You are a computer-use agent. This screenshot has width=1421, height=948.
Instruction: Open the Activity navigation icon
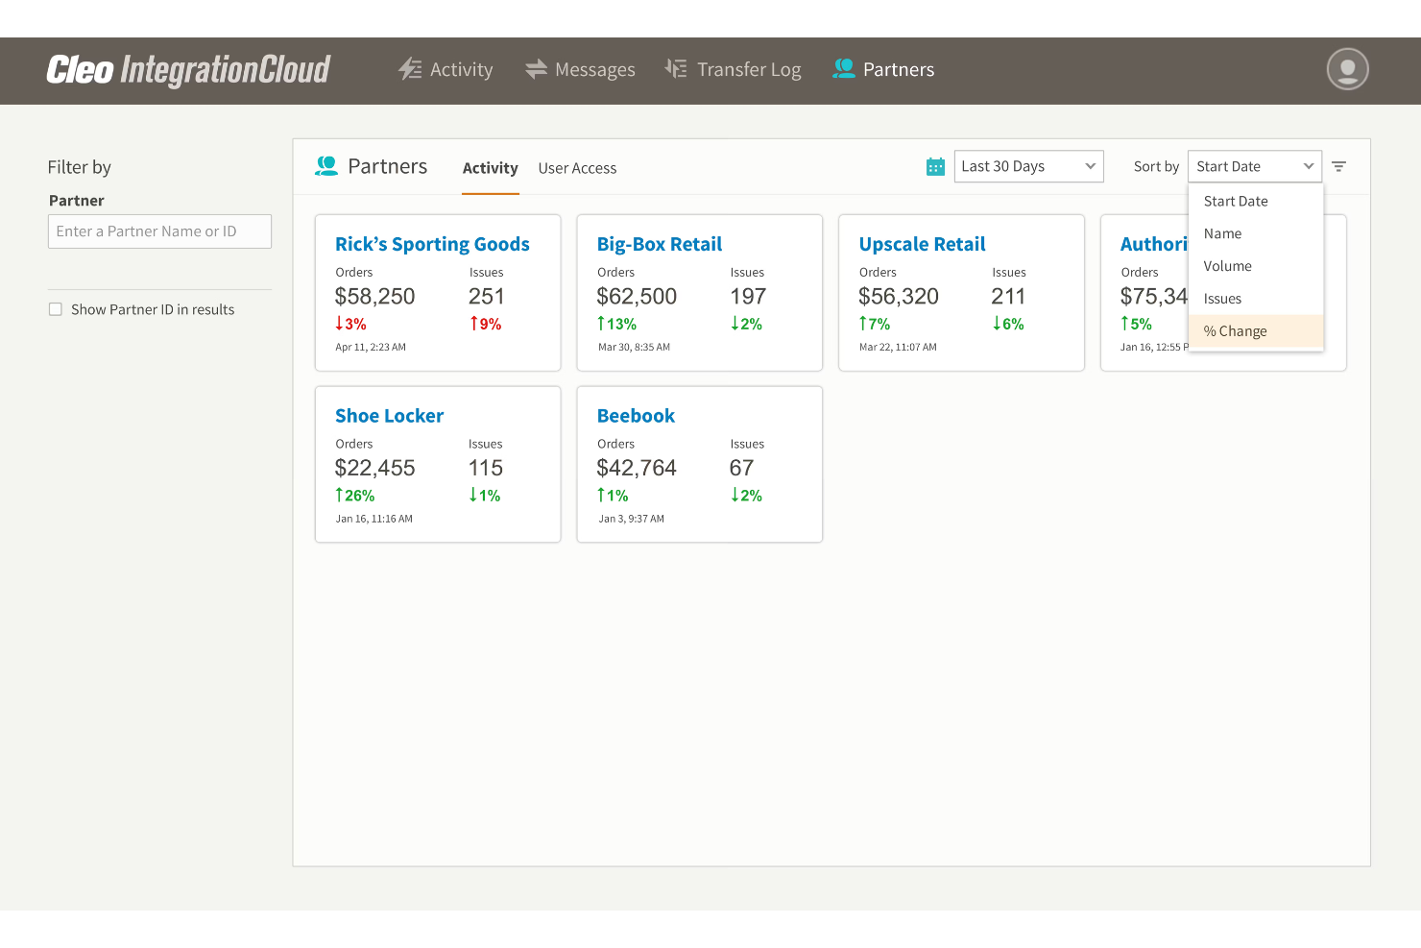pos(410,68)
